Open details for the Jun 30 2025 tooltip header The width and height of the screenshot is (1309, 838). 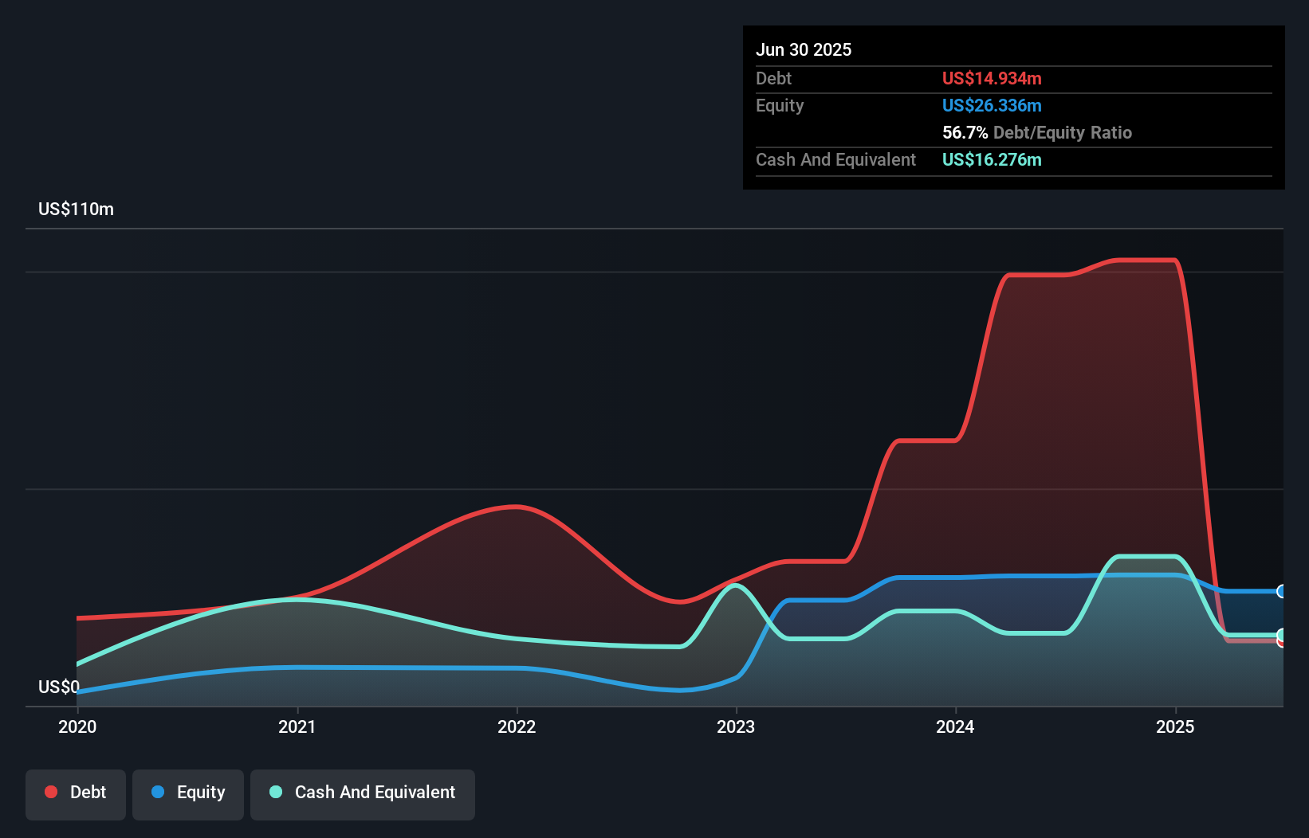point(804,49)
